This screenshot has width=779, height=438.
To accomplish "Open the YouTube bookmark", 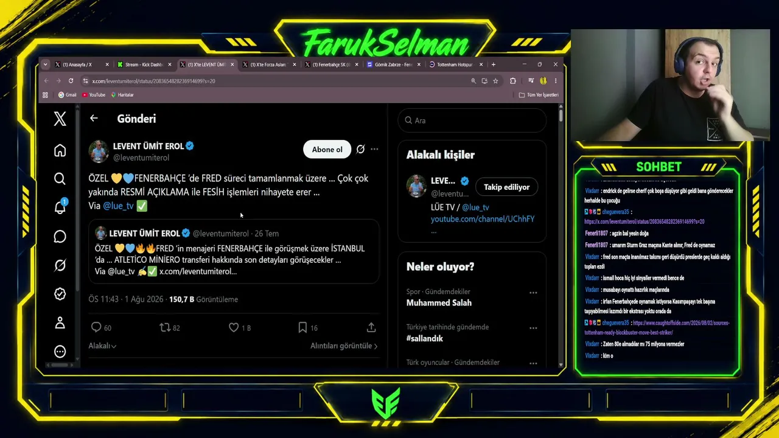I will tap(94, 95).
